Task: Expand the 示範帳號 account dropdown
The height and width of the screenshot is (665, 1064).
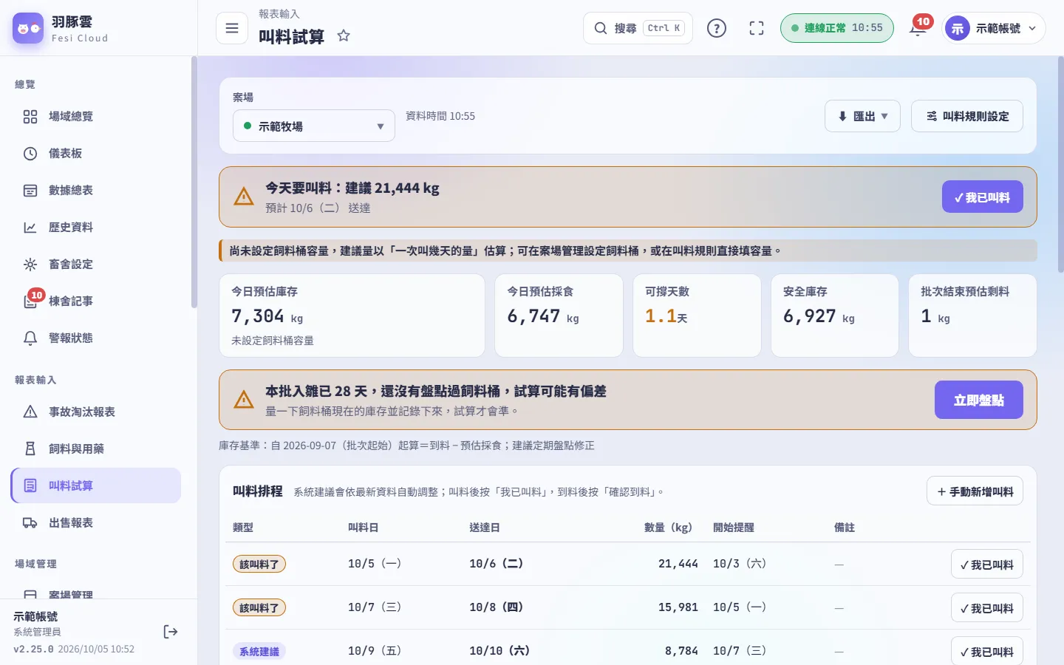Action: pyautogui.click(x=993, y=28)
